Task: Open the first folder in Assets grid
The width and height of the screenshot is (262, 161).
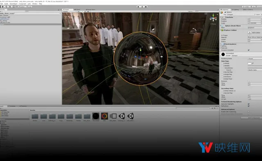Action: [35, 116]
